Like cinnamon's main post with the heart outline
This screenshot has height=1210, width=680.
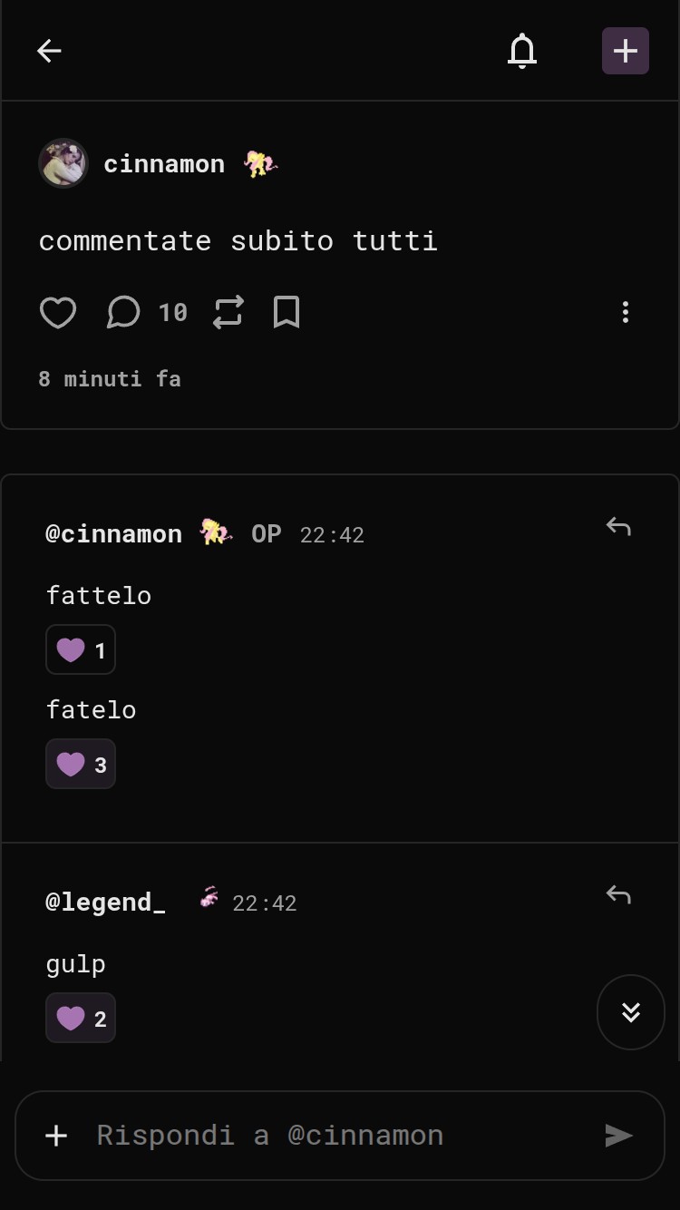click(x=58, y=313)
